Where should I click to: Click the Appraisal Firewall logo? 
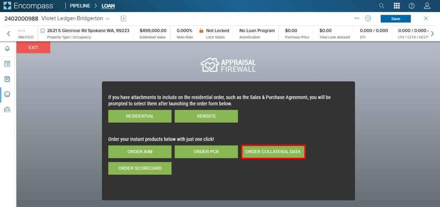tap(228, 65)
